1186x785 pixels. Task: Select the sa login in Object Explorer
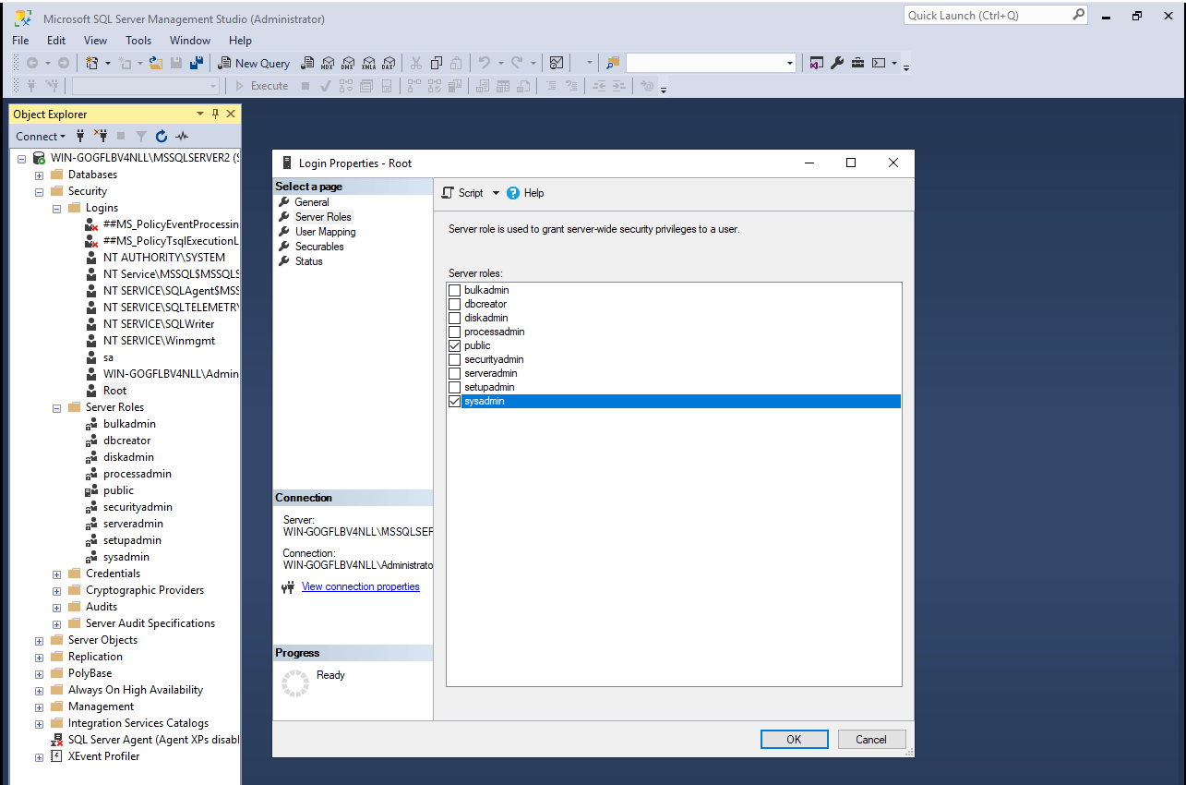(109, 357)
